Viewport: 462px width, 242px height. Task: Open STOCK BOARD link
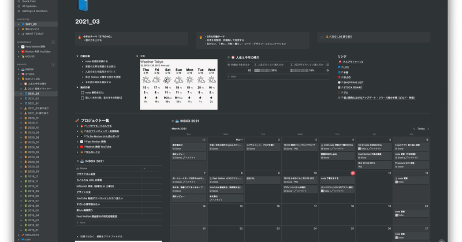coord(352,88)
